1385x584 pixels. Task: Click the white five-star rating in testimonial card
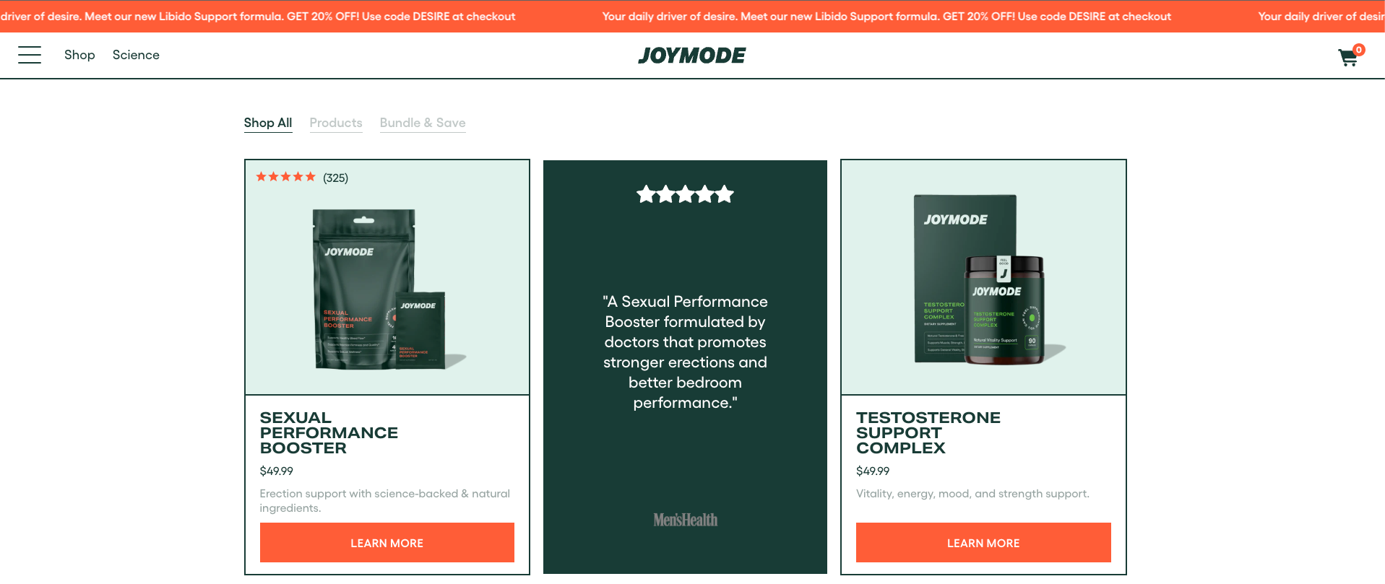click(685, 194)
